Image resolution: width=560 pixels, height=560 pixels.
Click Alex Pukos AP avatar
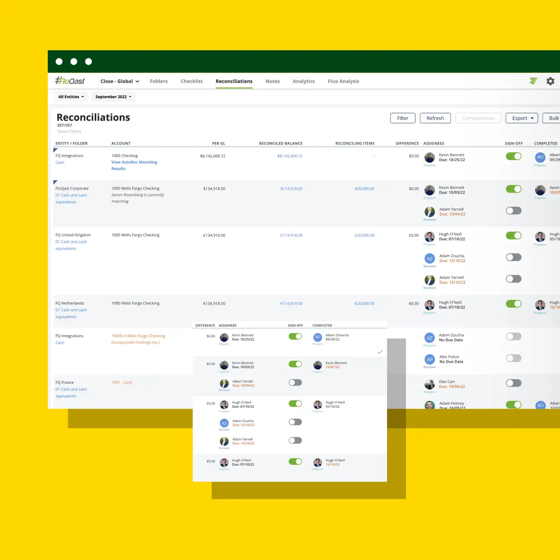coord(429,359)
